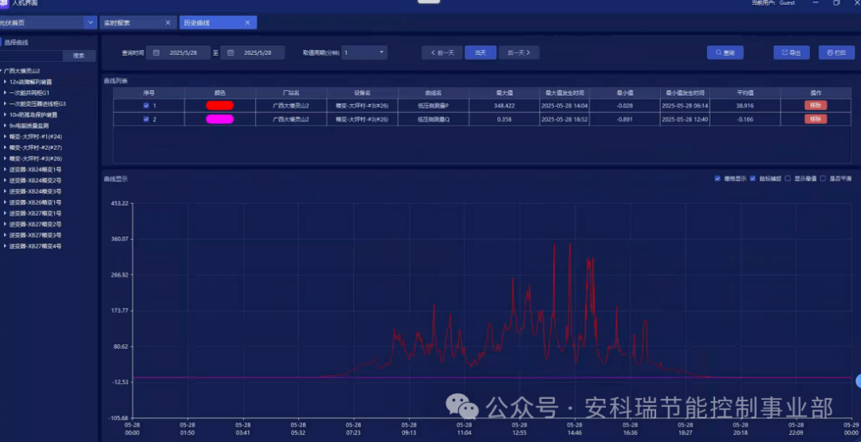Click the app logo in title bar
This screenshot has height=442, width=861.
click(4, 3)
